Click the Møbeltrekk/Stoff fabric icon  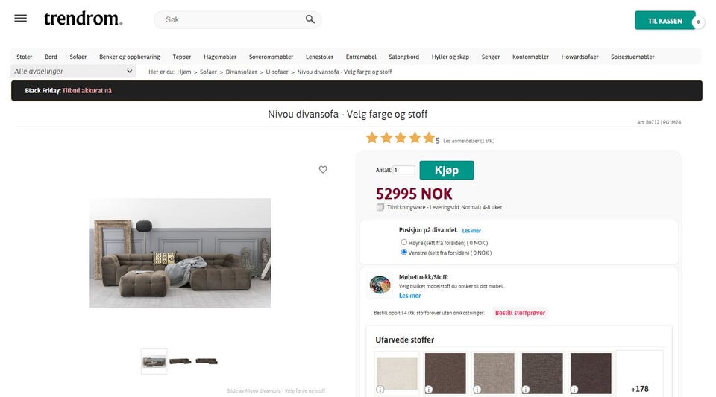point(380,286)
